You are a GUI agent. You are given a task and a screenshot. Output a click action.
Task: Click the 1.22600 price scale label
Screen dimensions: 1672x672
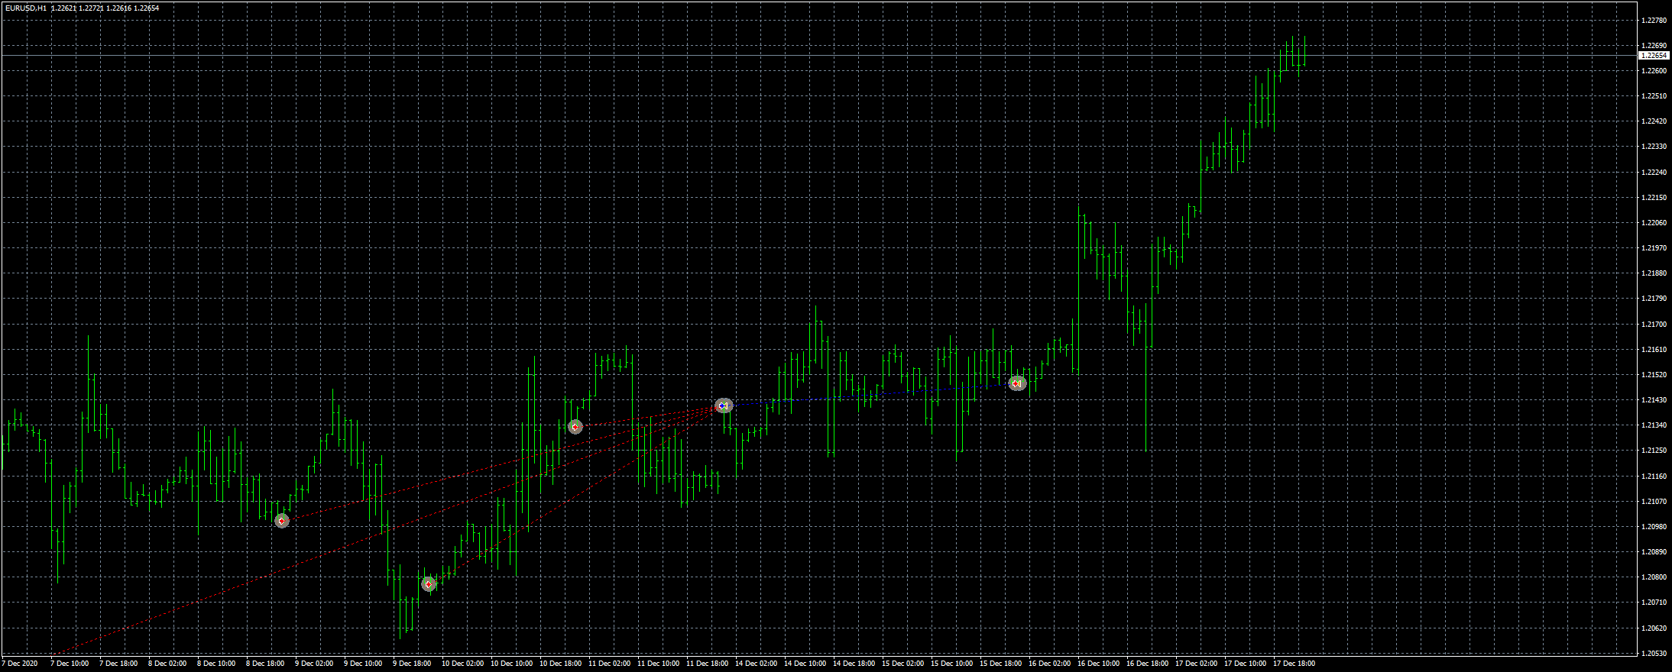(x=1653, y=71)
